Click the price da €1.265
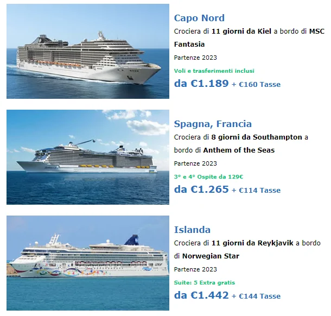Image resolution: width=331 pixels, height=316 pixels. (201, 189)
